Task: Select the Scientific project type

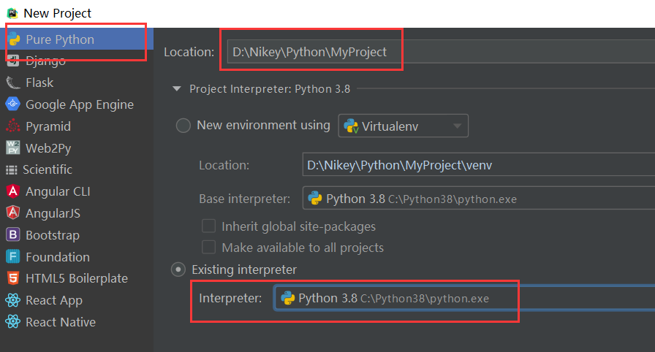Action: 48,169
